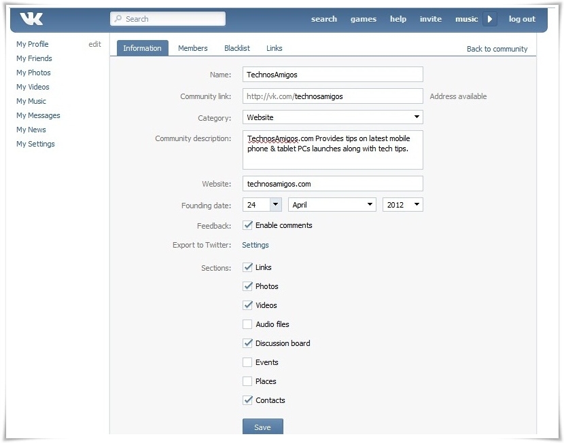Toggle Enable comments checkbox
The image size is (564, 443).
(x=247, y=225)
